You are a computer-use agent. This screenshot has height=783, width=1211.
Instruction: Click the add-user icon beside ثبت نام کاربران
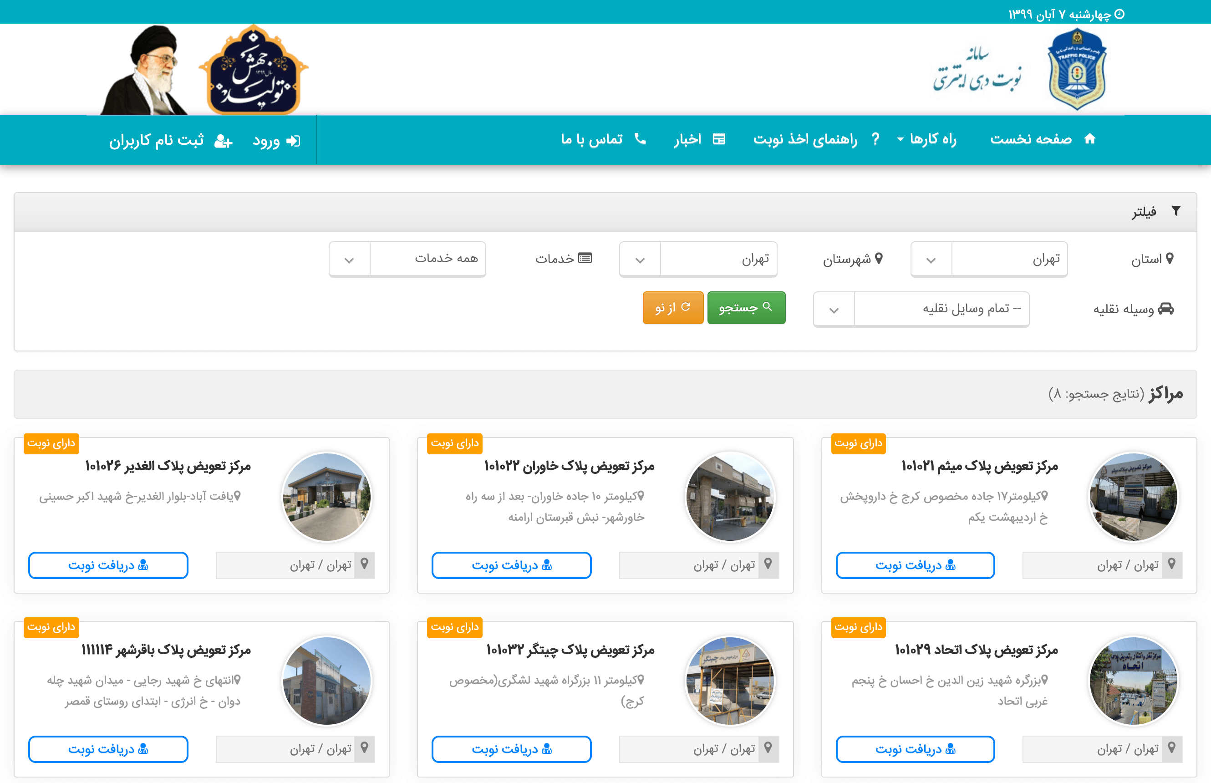click(223, 141)
